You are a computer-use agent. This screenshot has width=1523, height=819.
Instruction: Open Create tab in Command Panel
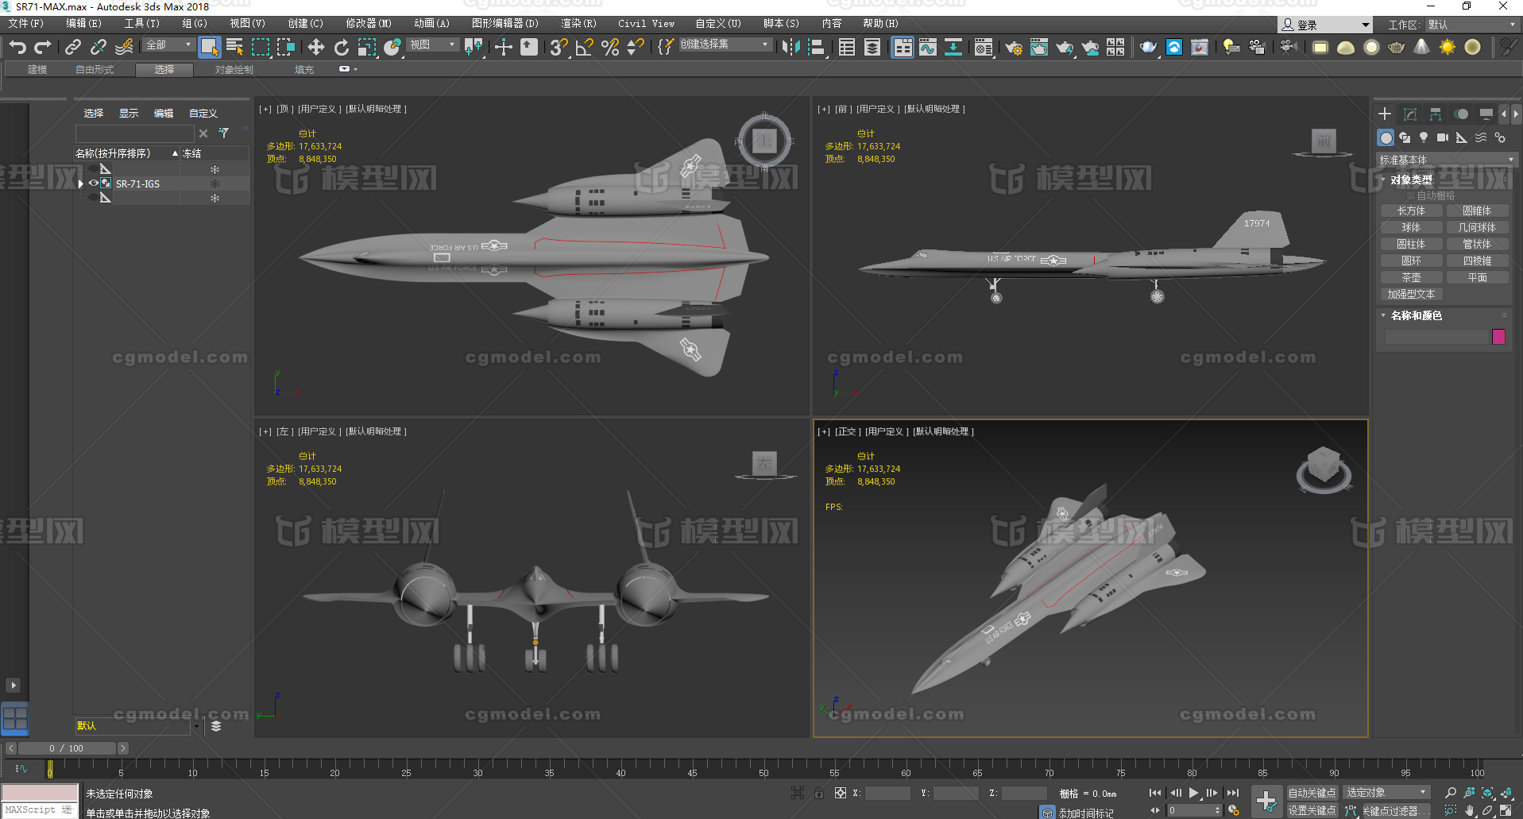(1385, 114)
